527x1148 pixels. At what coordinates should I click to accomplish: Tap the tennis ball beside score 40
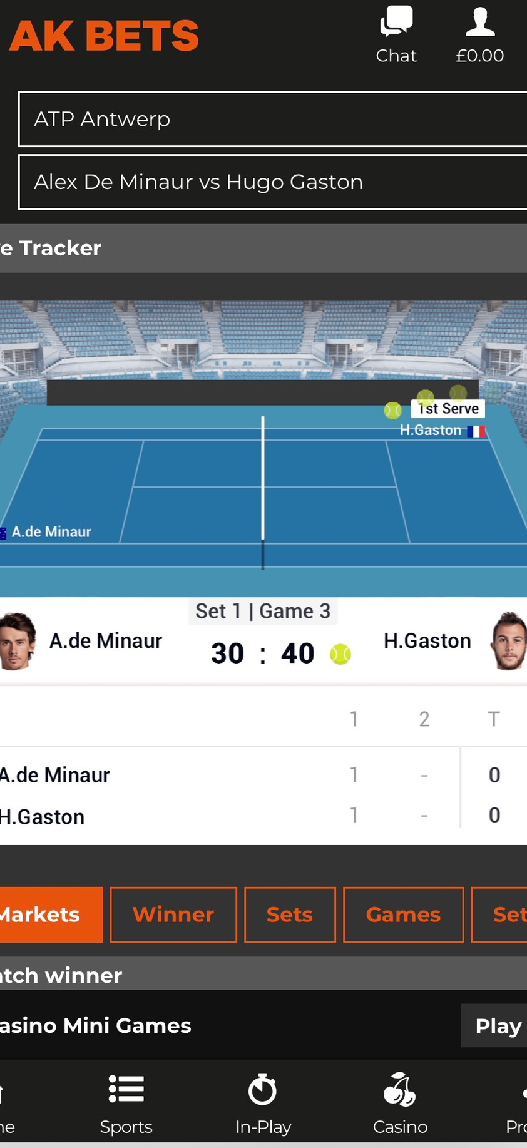(x=340, y=654)
